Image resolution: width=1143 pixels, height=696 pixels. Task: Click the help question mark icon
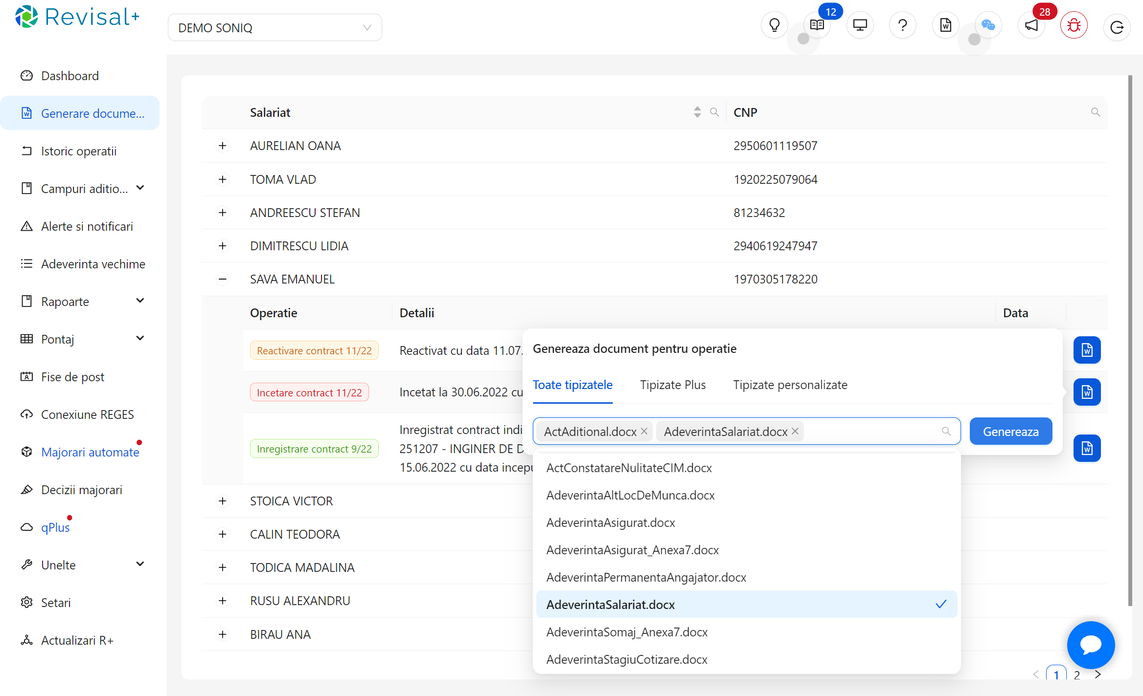tap(902, 24)
